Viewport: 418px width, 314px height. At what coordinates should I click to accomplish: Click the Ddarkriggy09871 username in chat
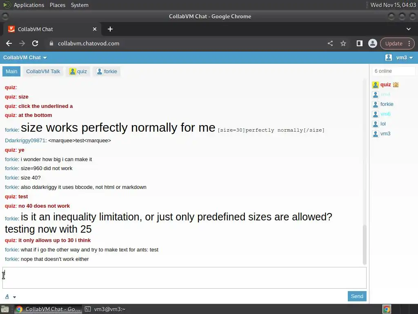coord(25,141)
